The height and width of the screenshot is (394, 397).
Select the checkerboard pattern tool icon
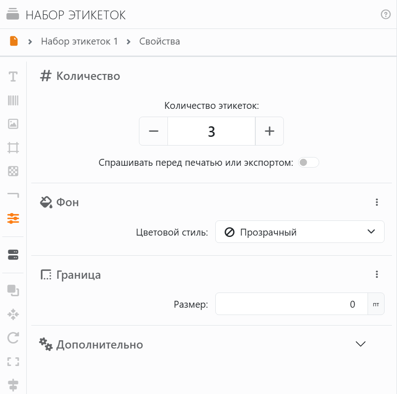point(13,171)
